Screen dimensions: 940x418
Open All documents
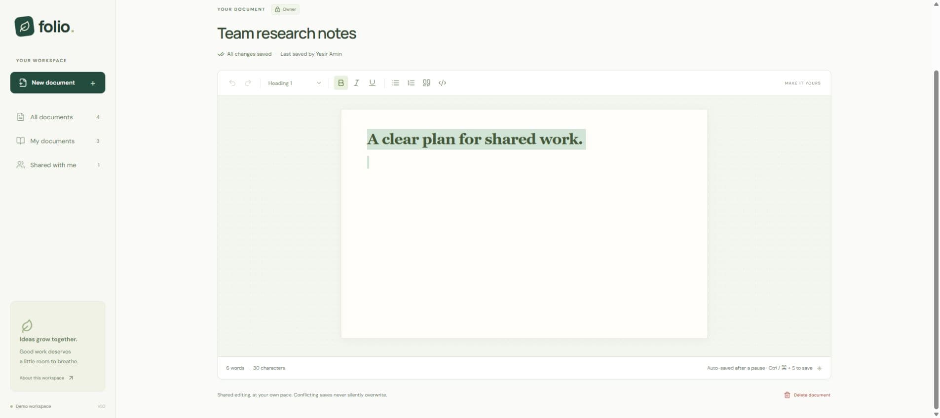pos(58,117)
